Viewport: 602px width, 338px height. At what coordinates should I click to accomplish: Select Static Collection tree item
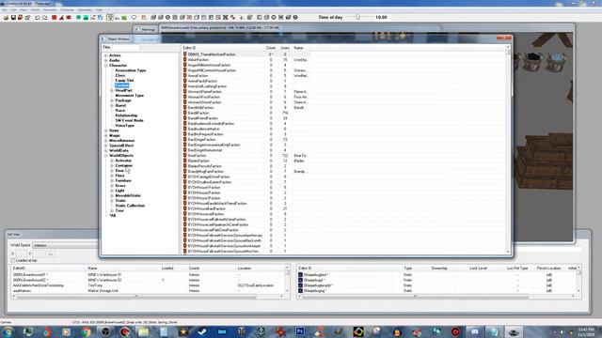point(130,206)
